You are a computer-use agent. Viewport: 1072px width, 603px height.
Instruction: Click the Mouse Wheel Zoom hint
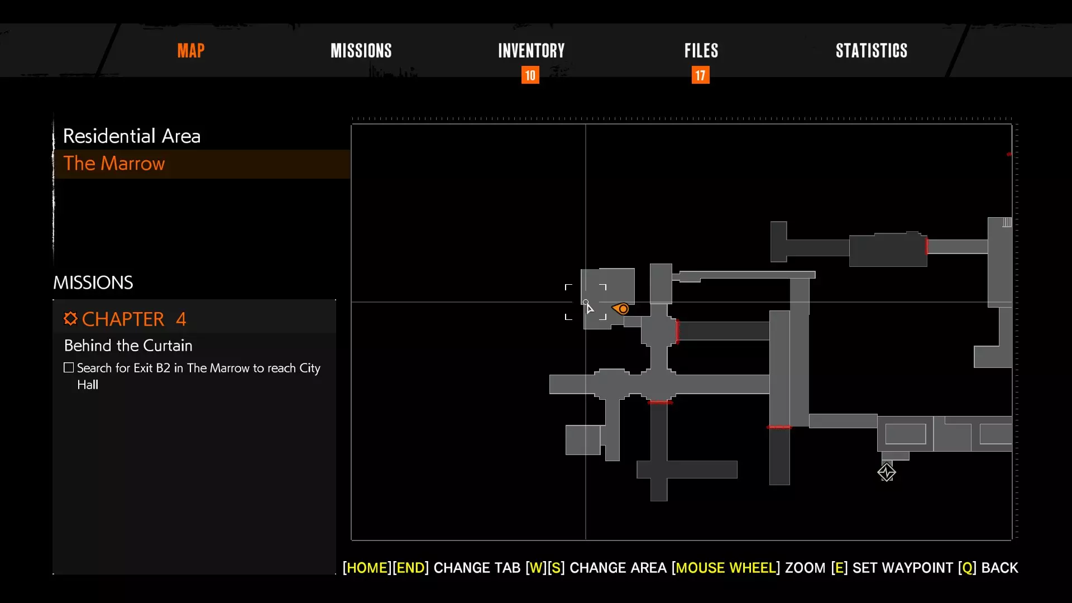click(x=748, y=568)
